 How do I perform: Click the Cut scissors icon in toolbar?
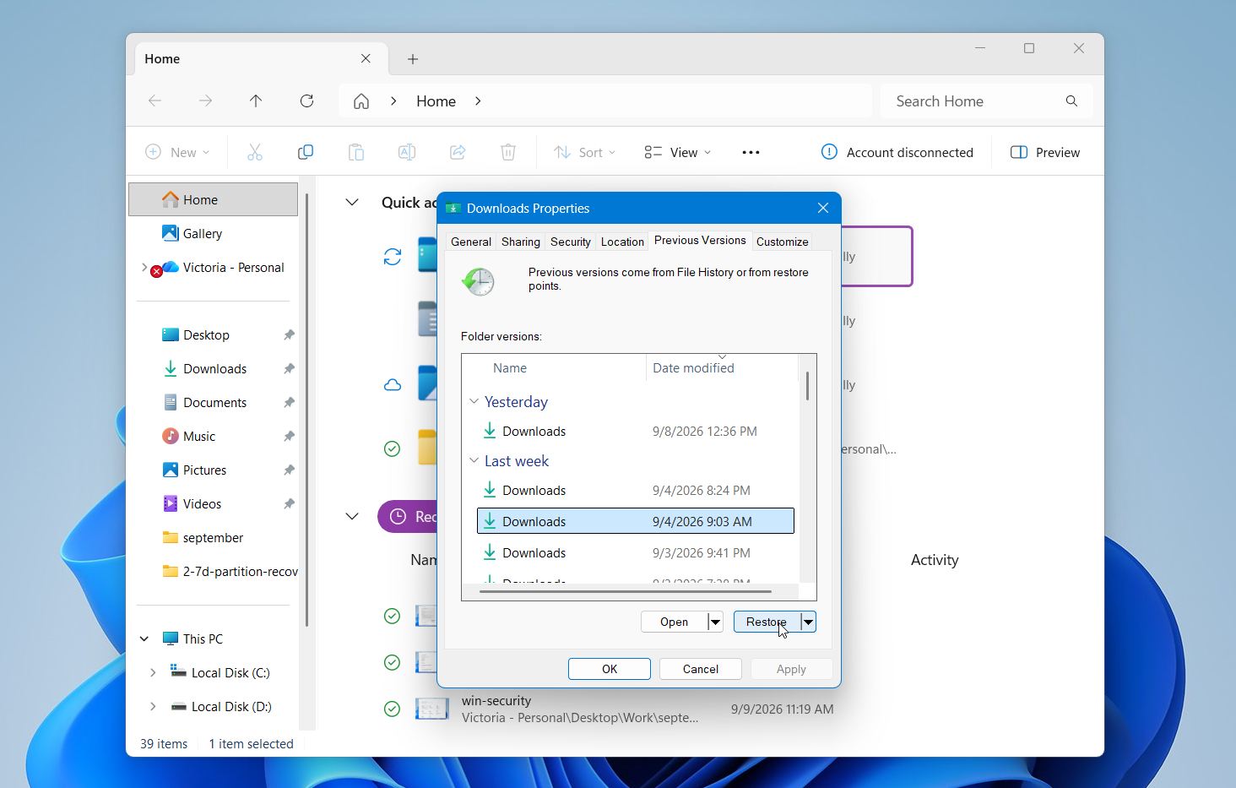255,152
